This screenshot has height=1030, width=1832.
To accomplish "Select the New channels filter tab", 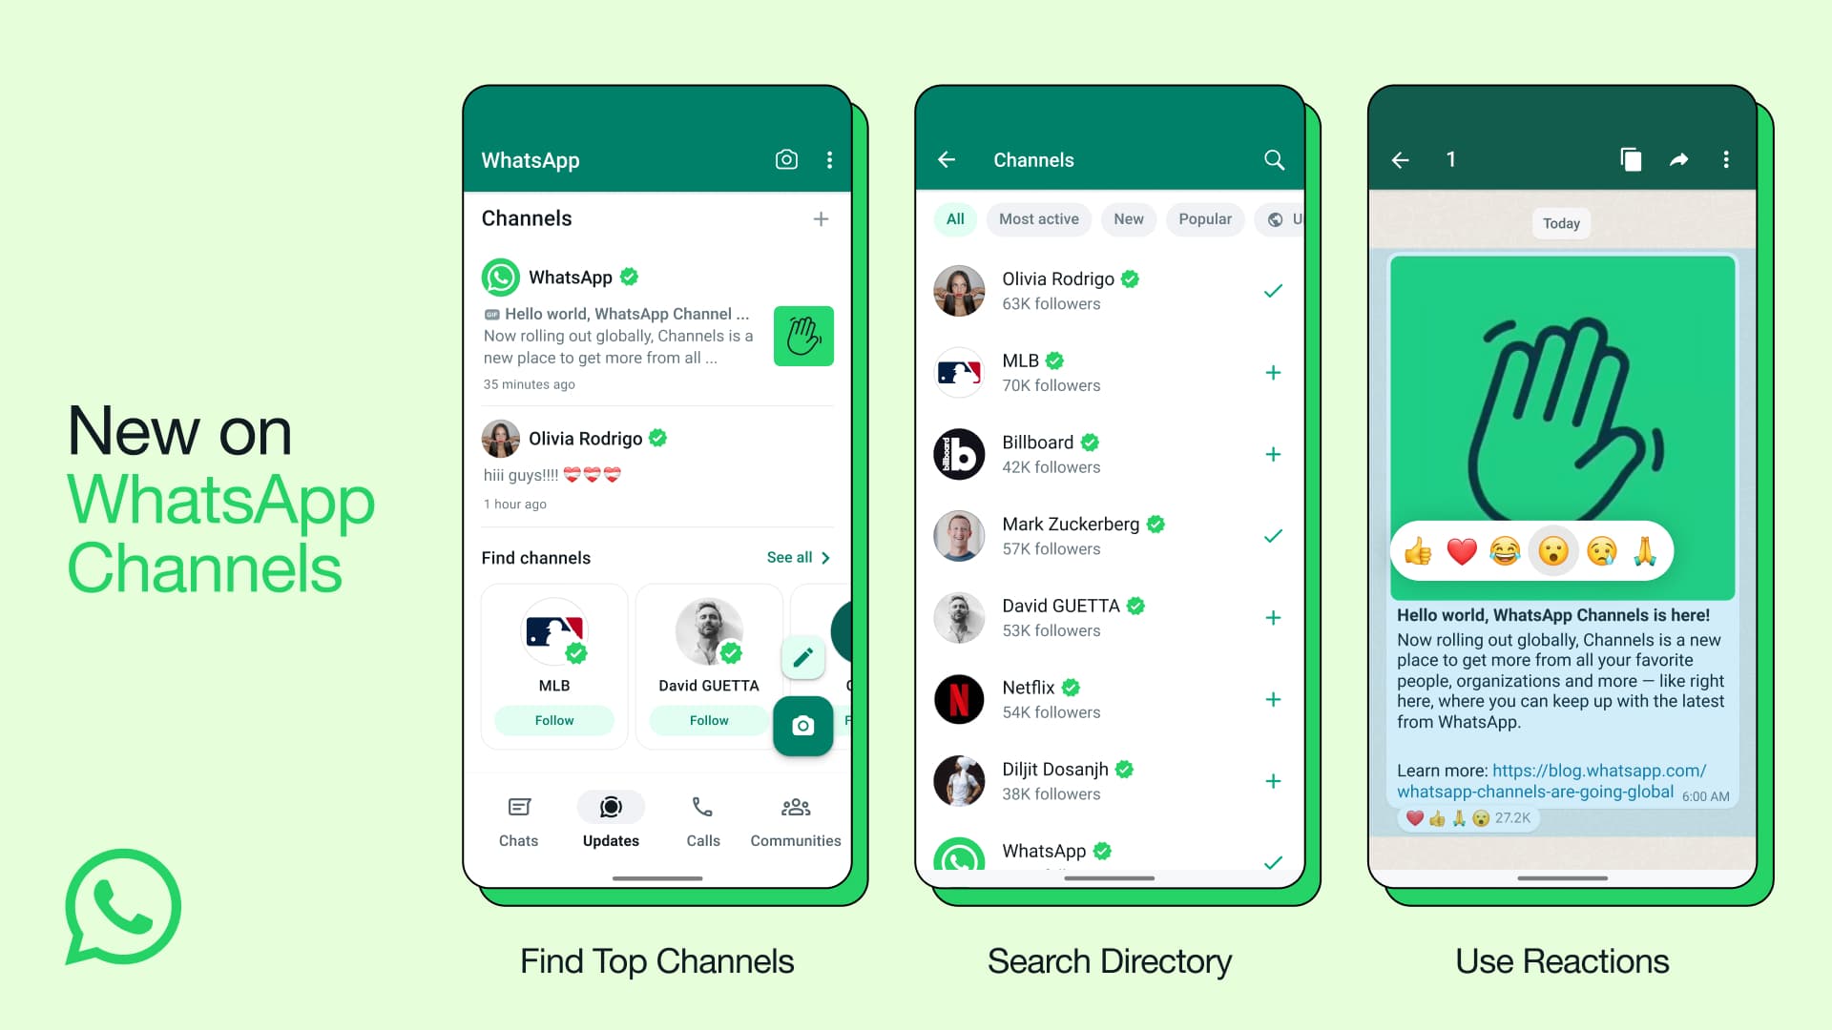I will pyautogui.click(x=1129, y=218).
